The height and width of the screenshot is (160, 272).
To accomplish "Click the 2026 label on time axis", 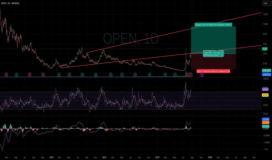I will [210, 158].
